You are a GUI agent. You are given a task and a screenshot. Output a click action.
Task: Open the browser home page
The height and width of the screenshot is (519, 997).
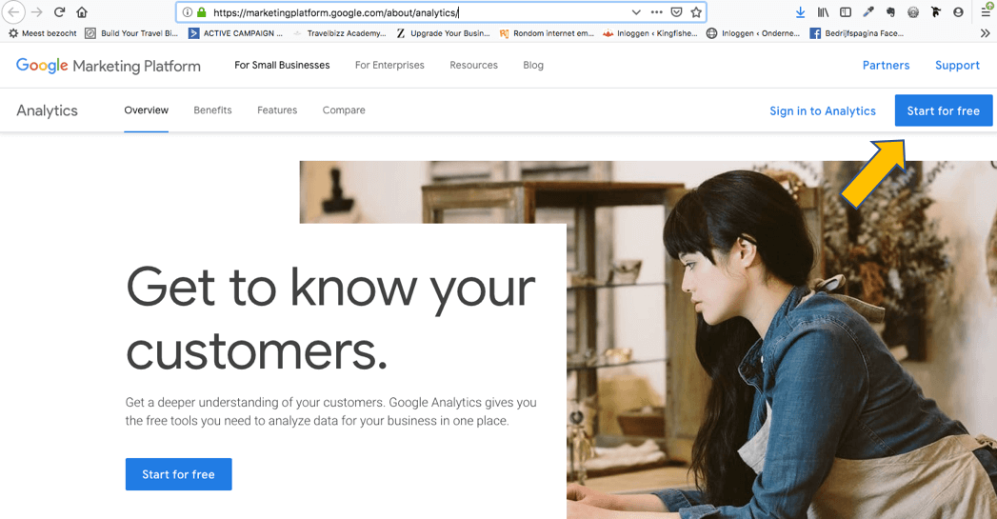coord(82,12)
